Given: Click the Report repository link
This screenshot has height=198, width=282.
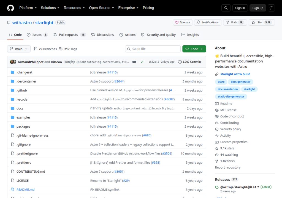Looking at the screenshot, I should [x=228, y=167].
